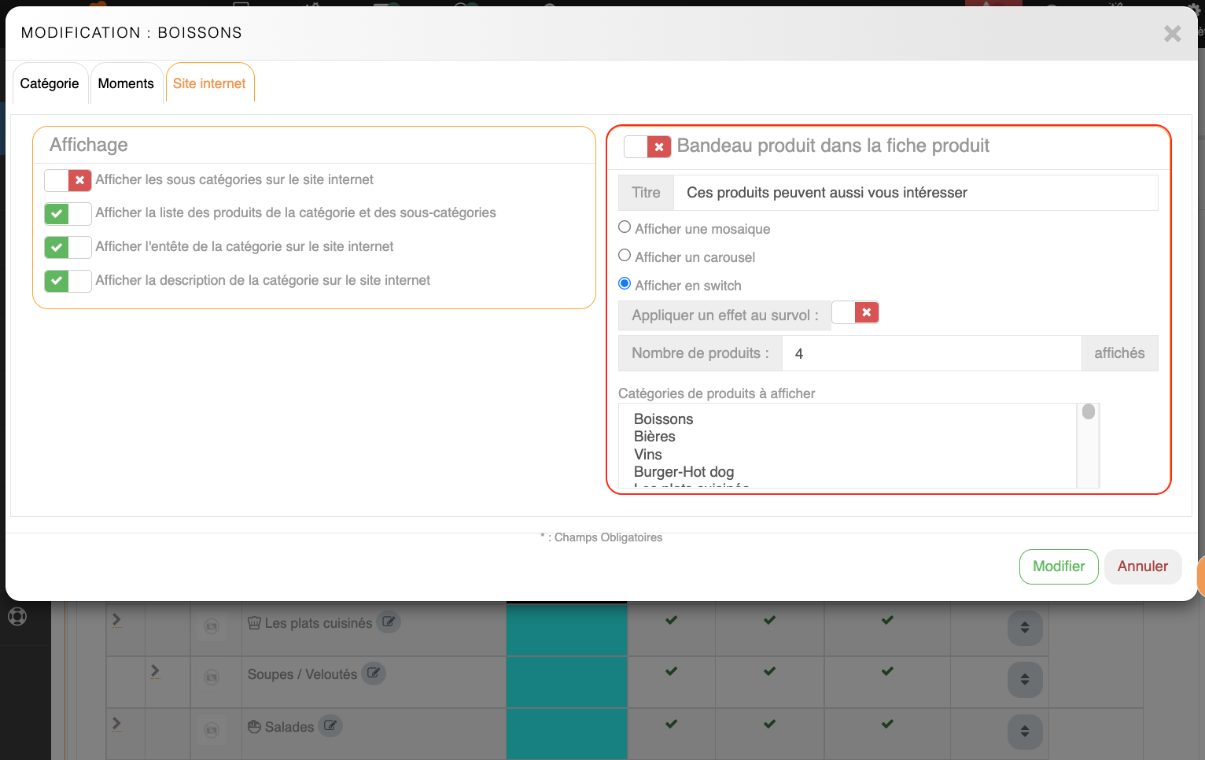Toggle category description display on website

pos(68,281)
